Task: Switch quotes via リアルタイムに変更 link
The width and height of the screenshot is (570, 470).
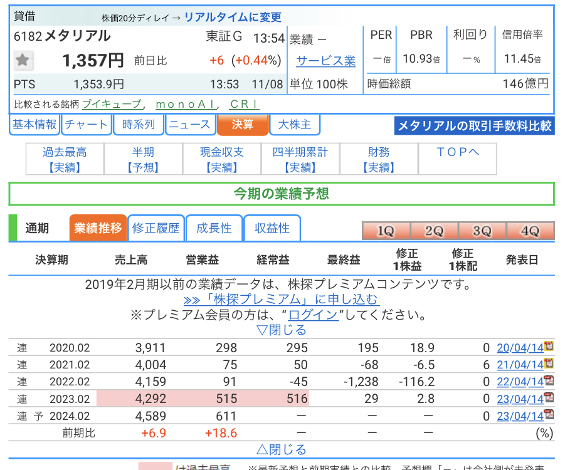Action: click(233, 17)
